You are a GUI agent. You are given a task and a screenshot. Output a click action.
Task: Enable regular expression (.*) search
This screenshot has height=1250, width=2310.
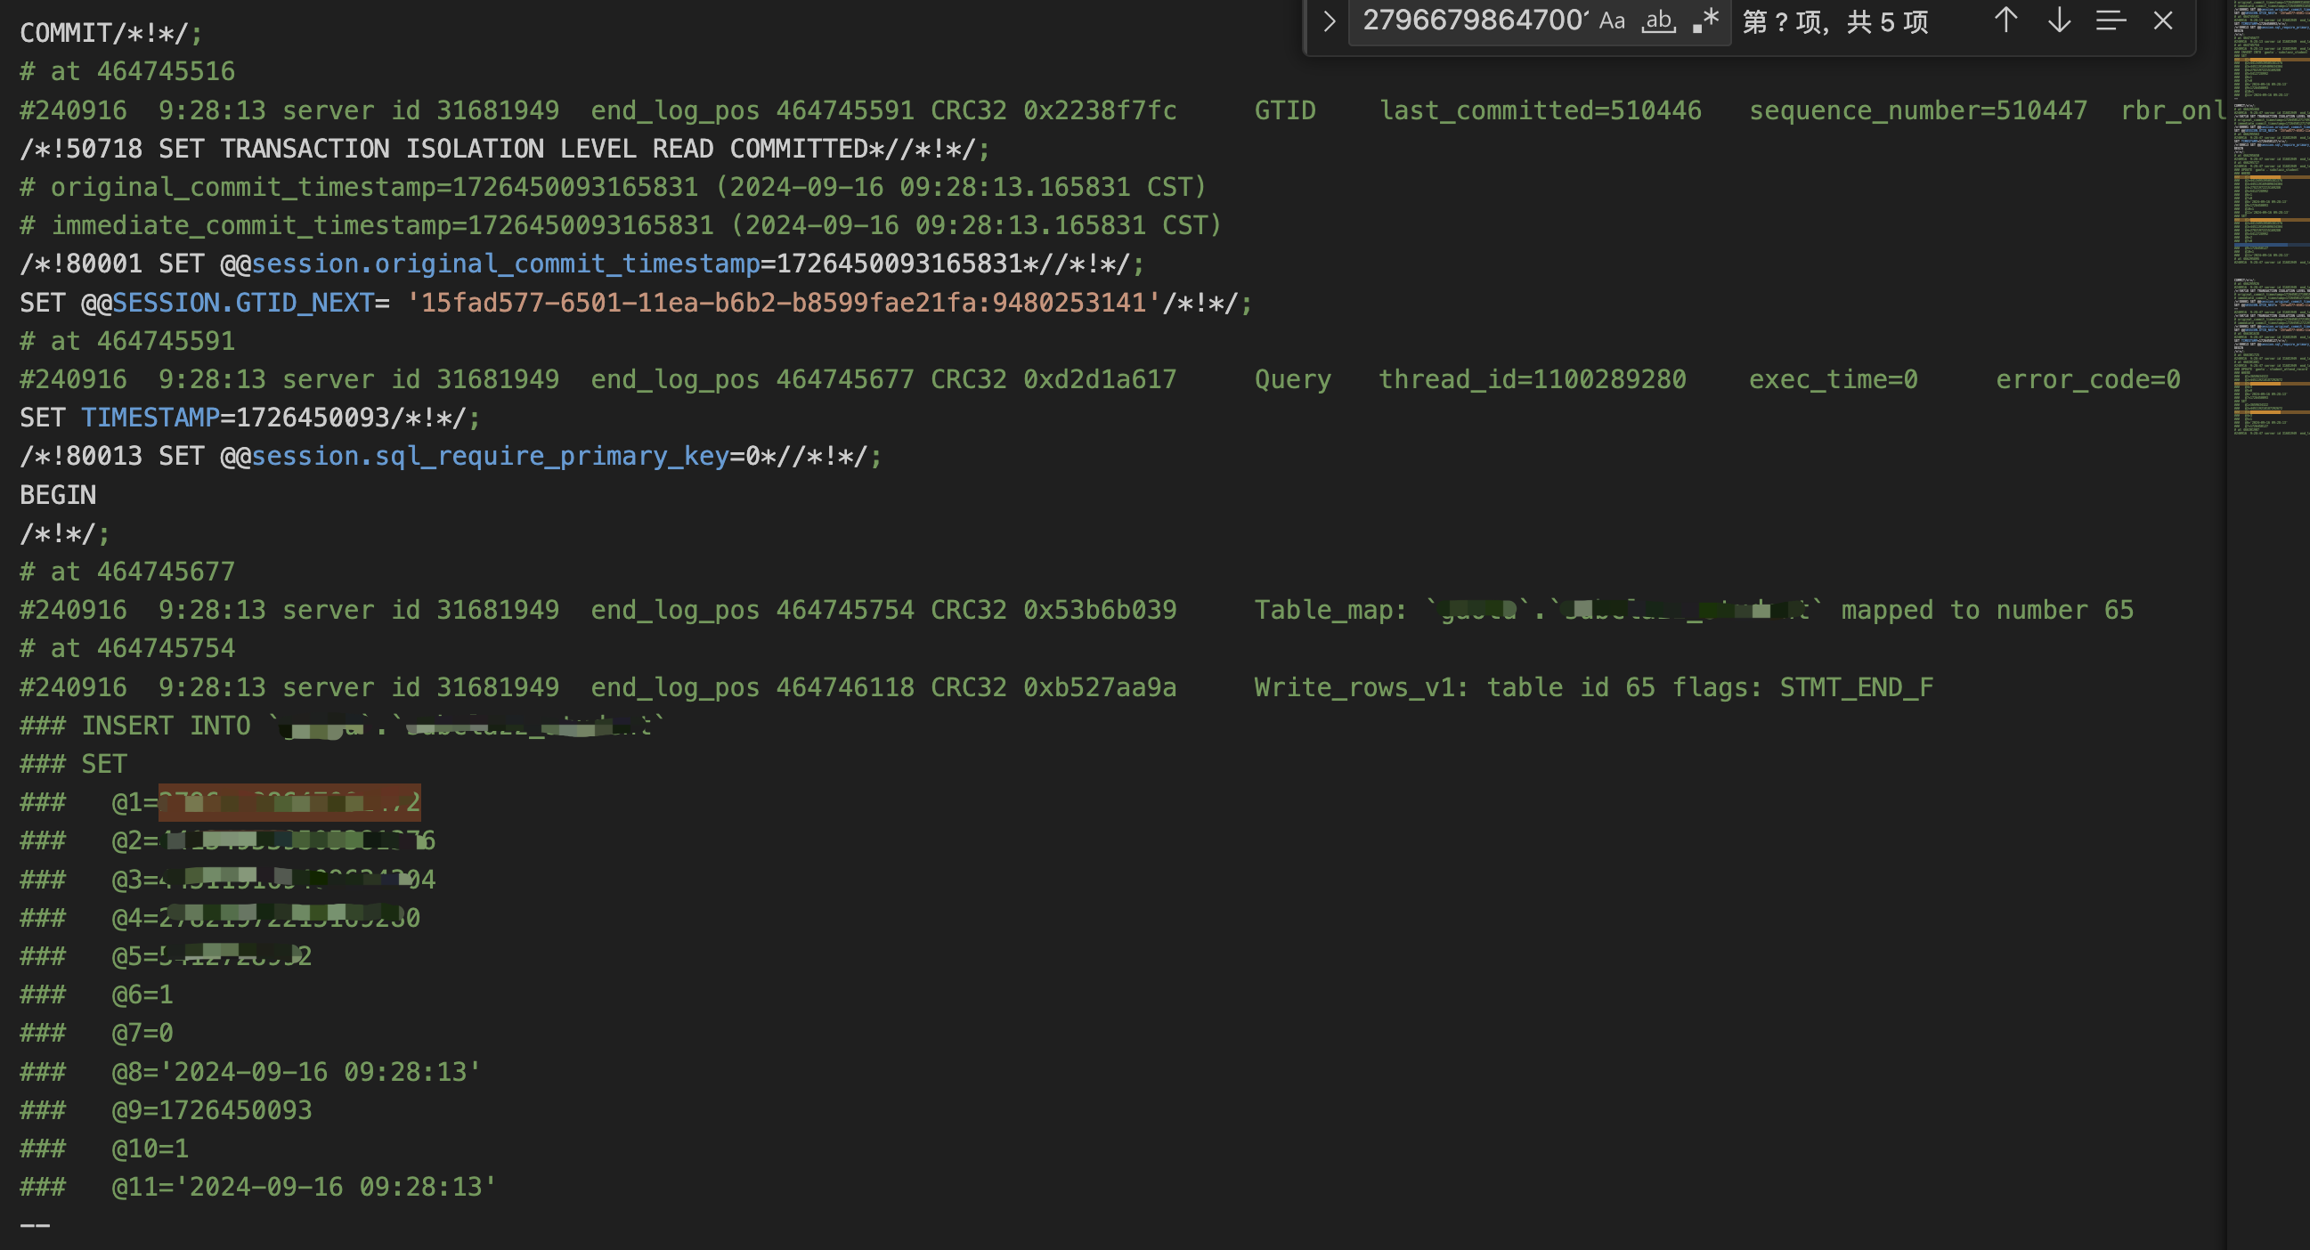click(1705, 20)
